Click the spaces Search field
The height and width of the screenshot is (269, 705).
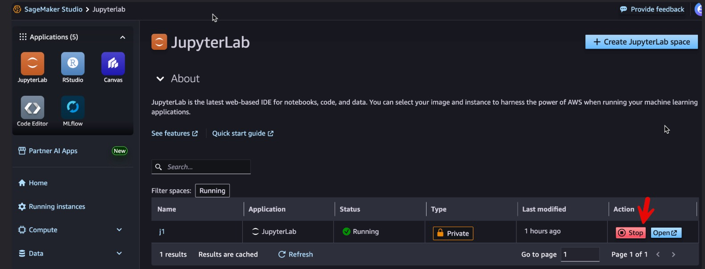205,167
